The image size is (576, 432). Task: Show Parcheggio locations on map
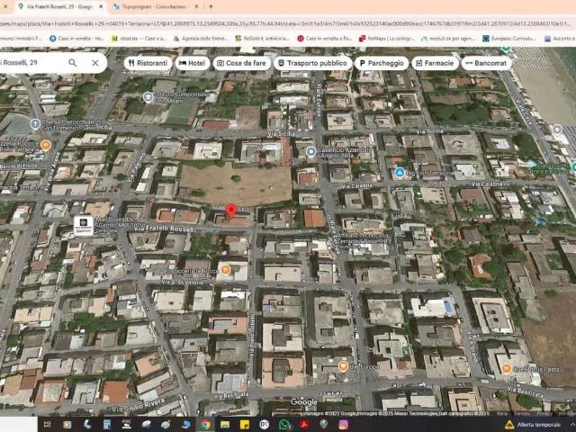point(382,63)
